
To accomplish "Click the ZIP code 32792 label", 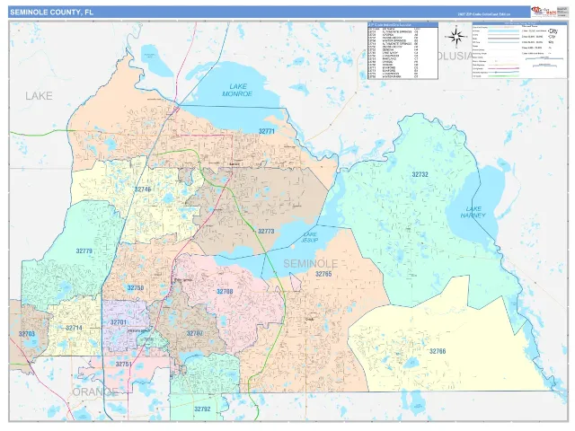I will point(202,409).
